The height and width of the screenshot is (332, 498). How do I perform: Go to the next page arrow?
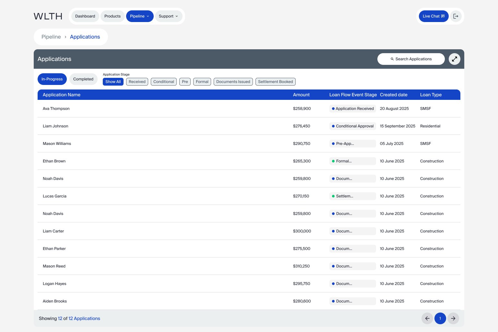[x=453, y=318]
